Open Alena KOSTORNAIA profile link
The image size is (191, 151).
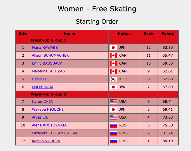[49, 125]
